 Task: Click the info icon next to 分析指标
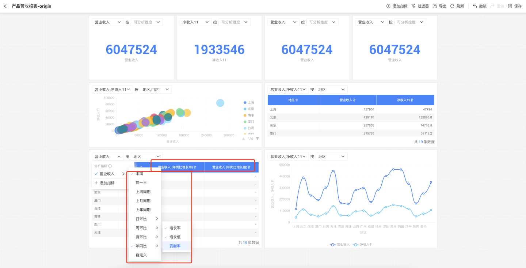[x=110, y=166]
